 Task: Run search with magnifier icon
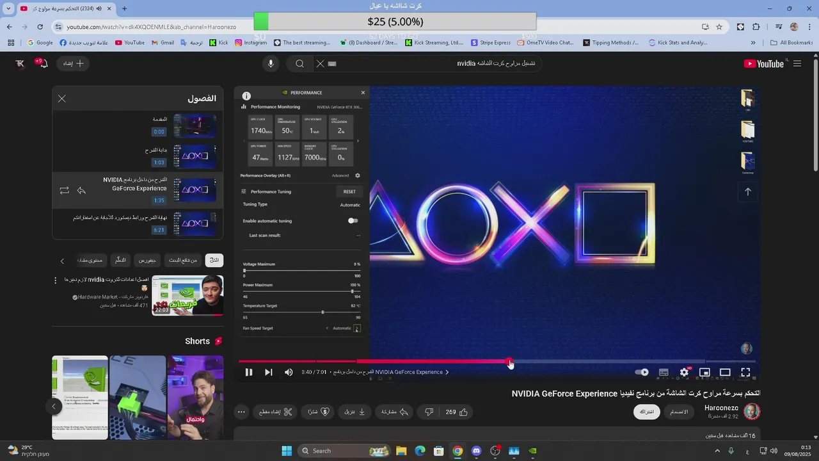coord(299,63)
